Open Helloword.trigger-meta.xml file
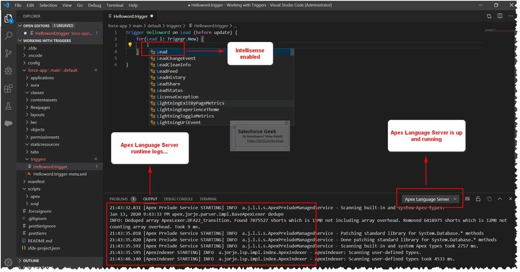The width and height of the screenshot is (520, 272). pos(60,174)
